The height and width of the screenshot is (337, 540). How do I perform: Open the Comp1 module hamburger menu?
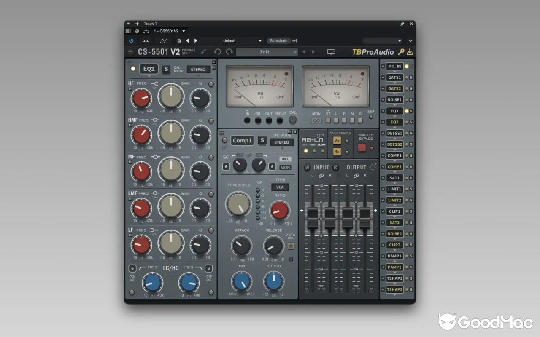tap(221, 133)
